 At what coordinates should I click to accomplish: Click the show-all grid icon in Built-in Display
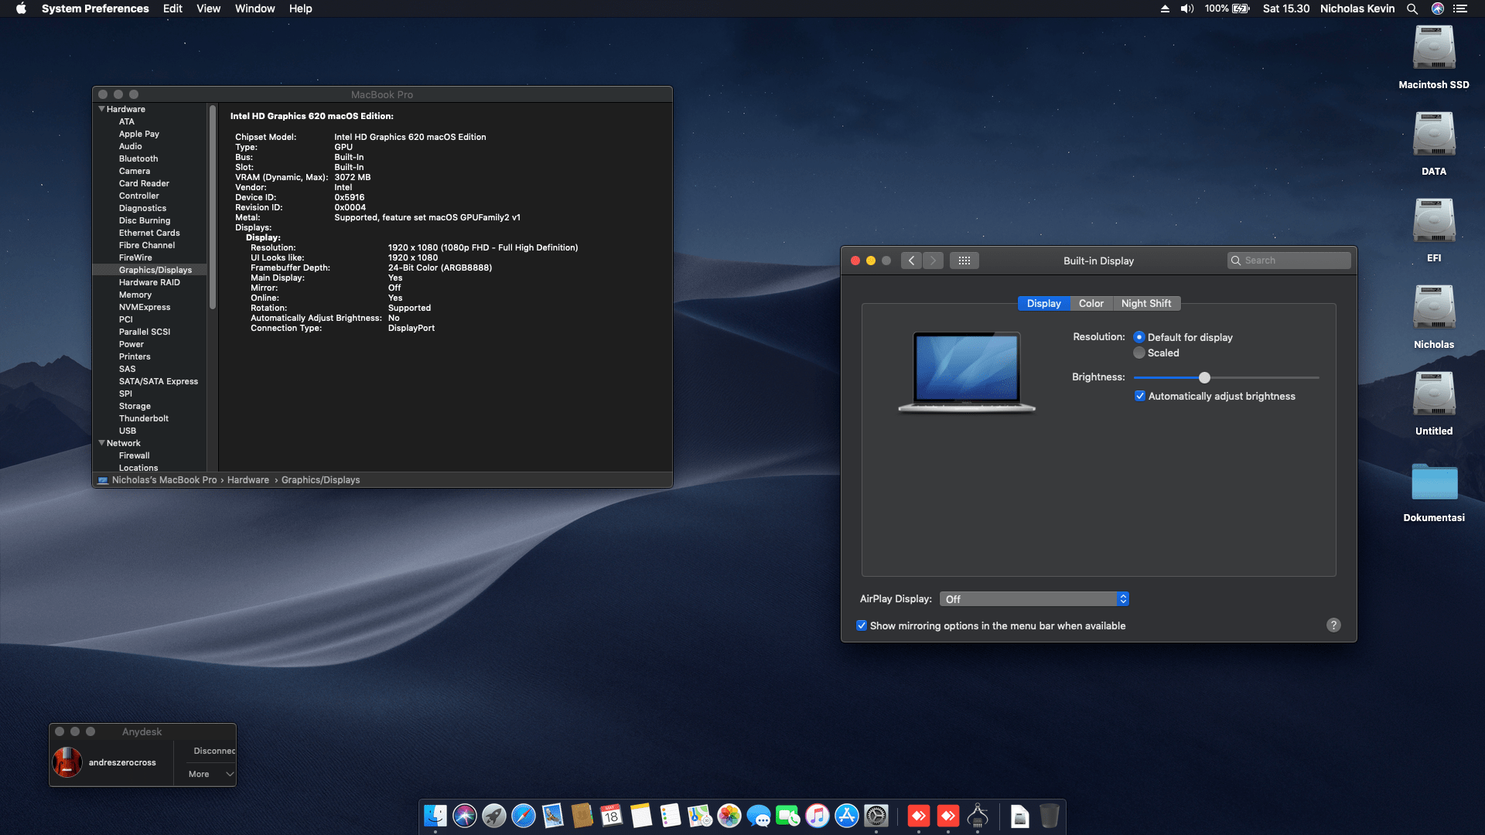[964, 261]
